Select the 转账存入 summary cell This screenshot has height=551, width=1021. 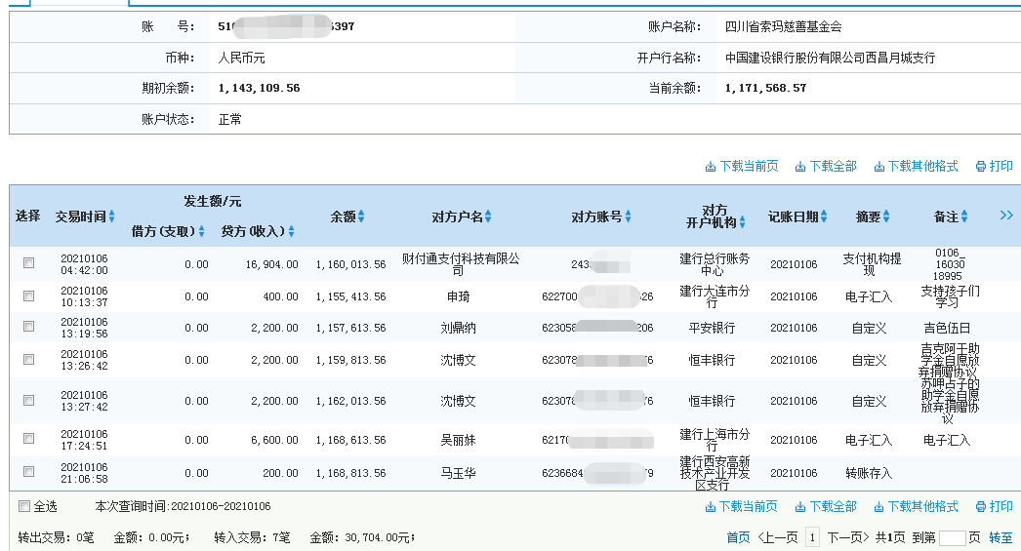[869, 474]
